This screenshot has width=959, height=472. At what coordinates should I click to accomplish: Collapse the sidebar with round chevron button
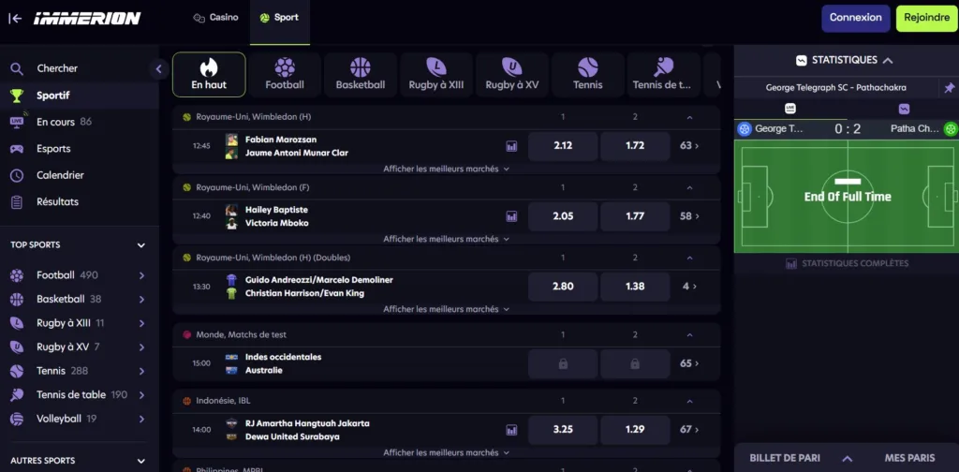pyautogui.click(x=158, y=69)
